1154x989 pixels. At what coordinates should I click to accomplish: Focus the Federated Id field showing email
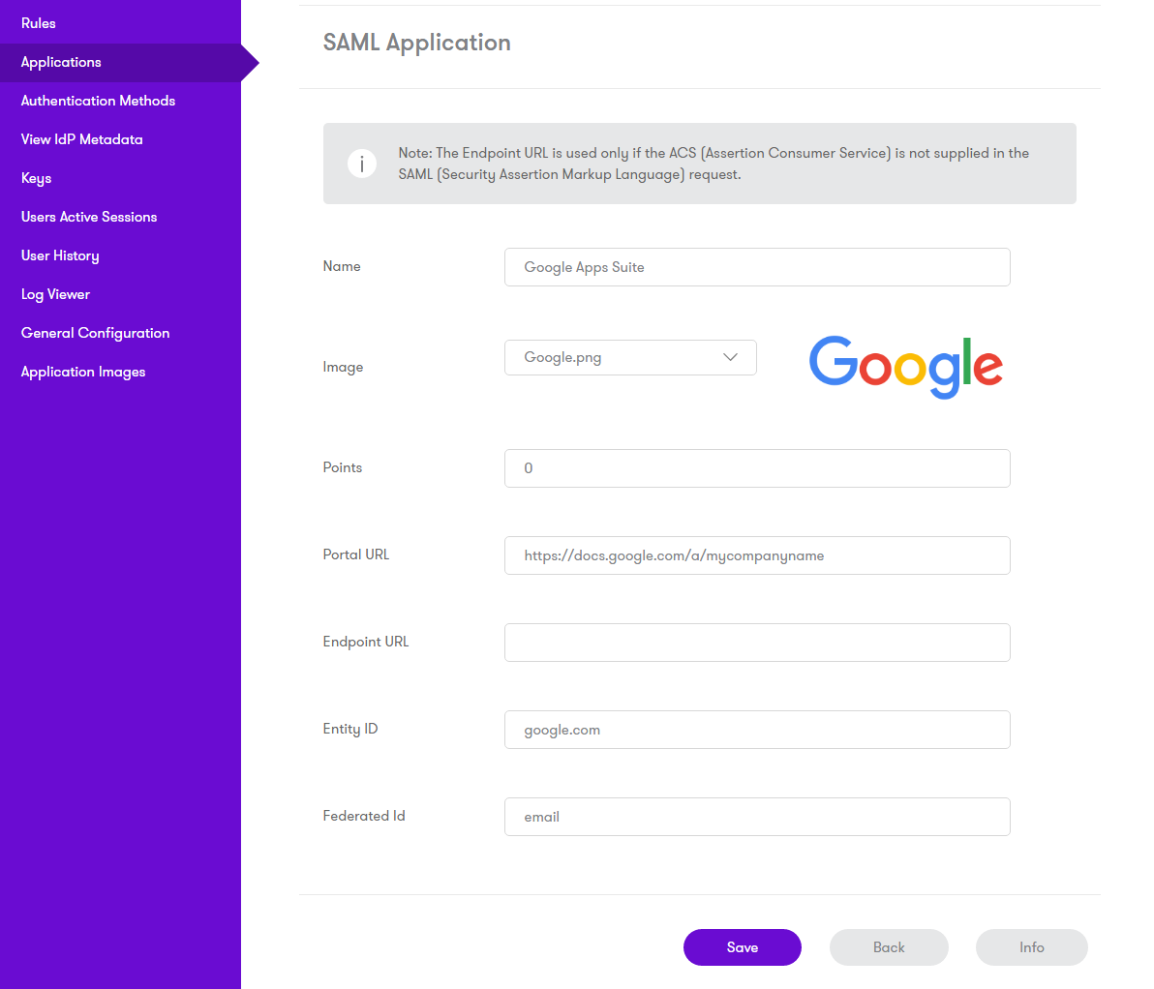tap(757, 817)
